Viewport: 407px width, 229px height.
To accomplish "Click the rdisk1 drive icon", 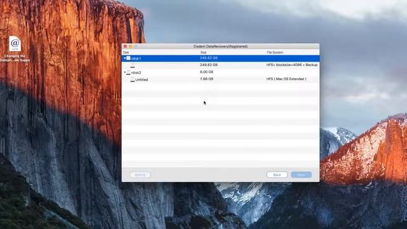I will 128,58.
